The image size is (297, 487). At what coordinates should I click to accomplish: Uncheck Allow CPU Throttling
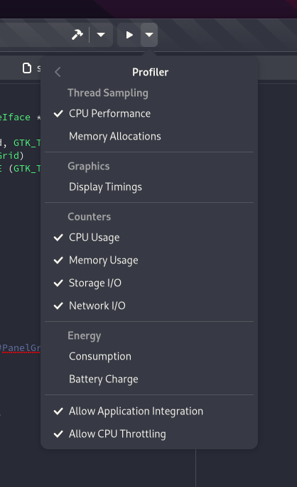(149, 434)
